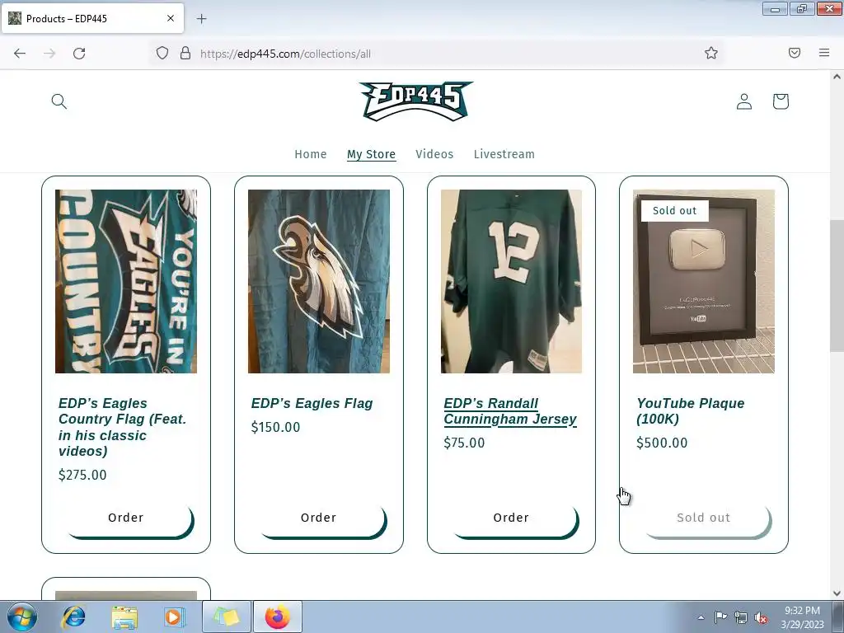Click the $500.00 price text

point(662,443)
